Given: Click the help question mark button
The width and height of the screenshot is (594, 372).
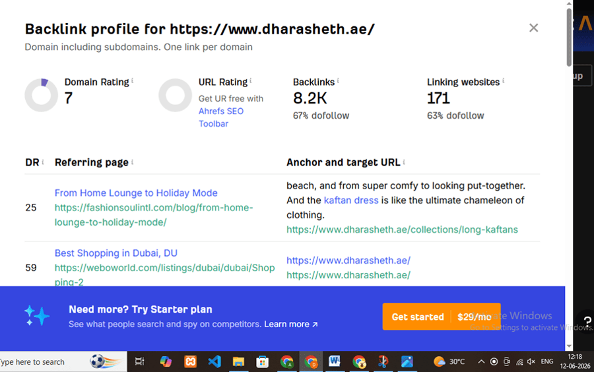Looking at the screenshot, I should (587, 322).
